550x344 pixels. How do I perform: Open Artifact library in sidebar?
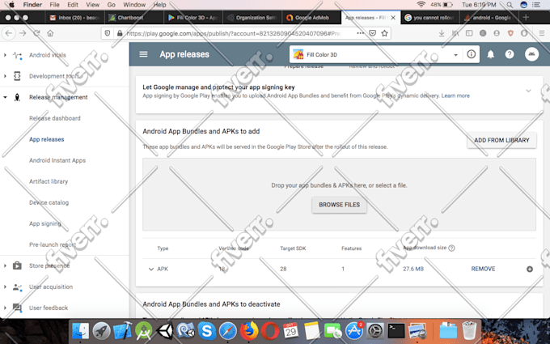point(49,181)
